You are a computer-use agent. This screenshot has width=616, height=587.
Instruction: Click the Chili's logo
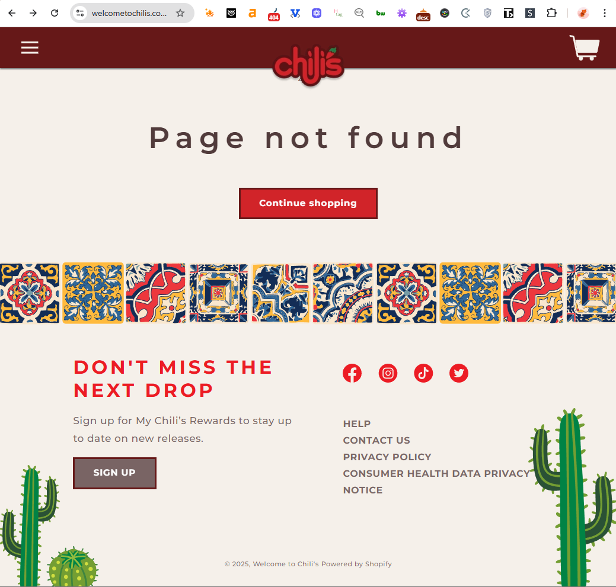click(308, 66)
